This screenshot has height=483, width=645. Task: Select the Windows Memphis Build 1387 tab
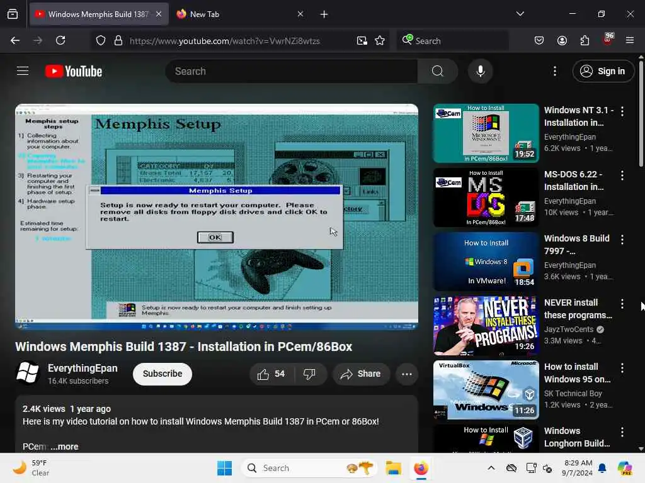point(99,14)
